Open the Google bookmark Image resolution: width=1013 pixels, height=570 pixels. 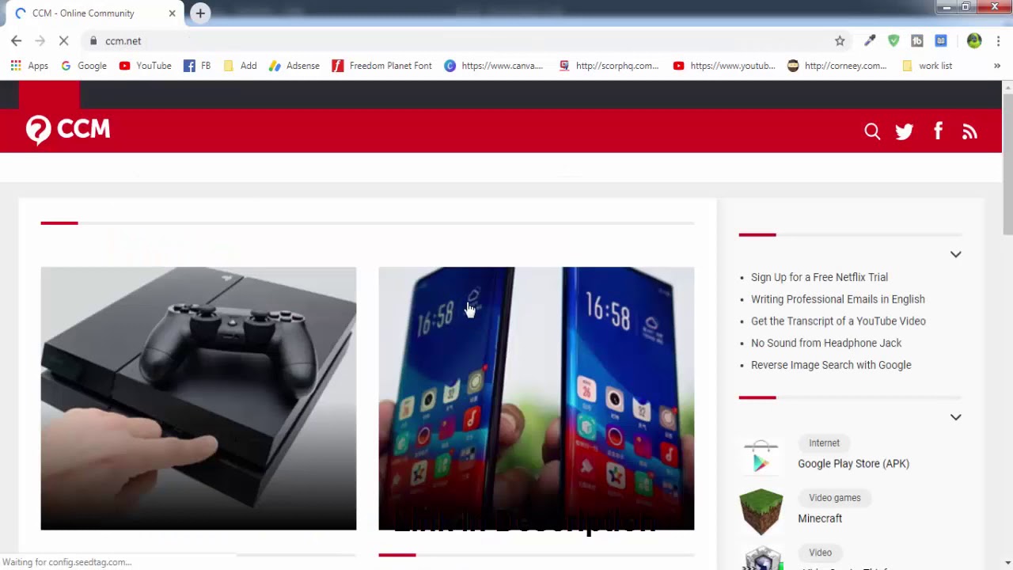[84, 66]
